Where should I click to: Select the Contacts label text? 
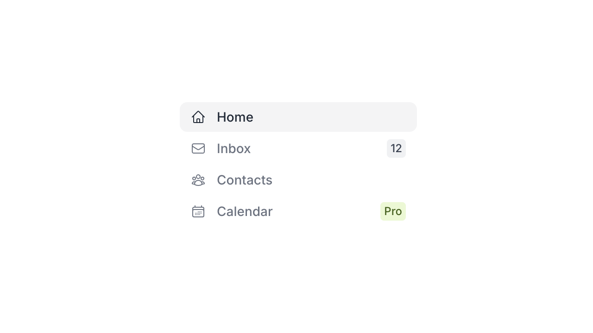click(245, 180)
